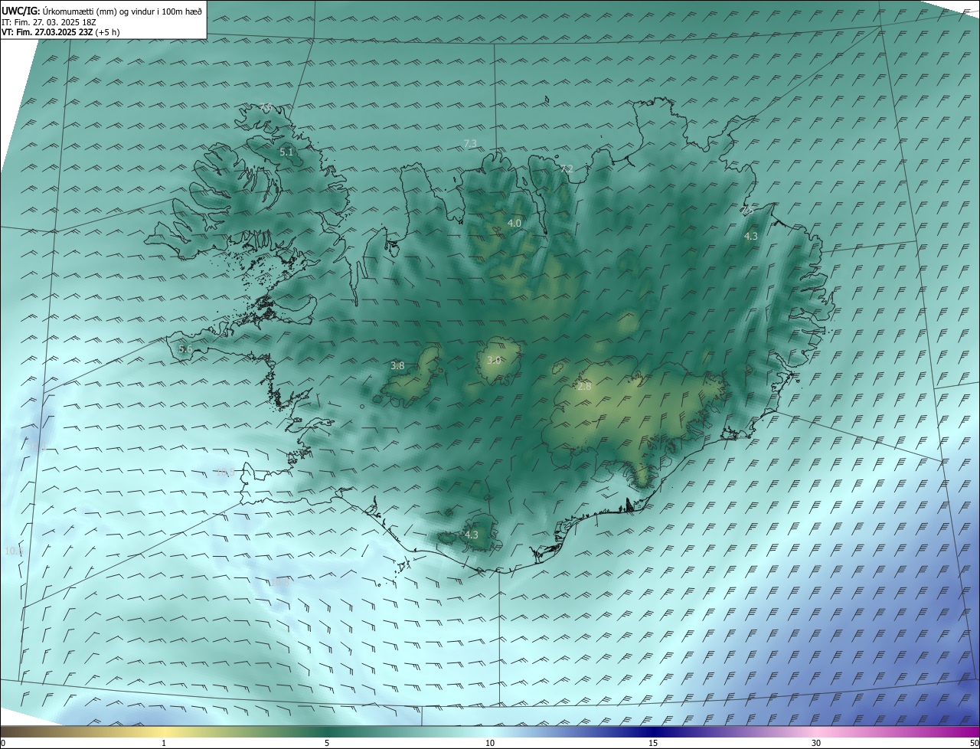Click the legend tick label 10
The height and width of the screenshot is (749, 980).
tap(490, 743)
